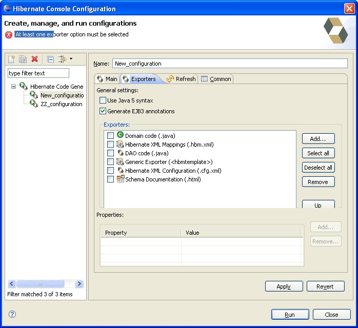Image resolution: width=358 pixels, height=328 pixels.
Task: Create a new launch configuration
Action: point(11,59)
